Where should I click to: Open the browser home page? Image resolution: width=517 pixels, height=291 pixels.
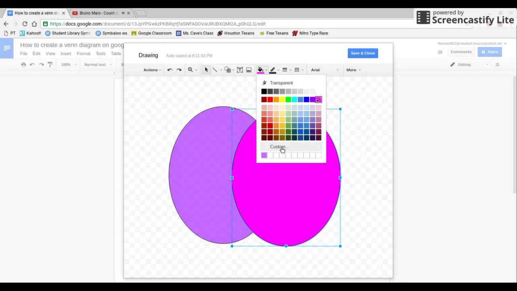click(34, 24)
